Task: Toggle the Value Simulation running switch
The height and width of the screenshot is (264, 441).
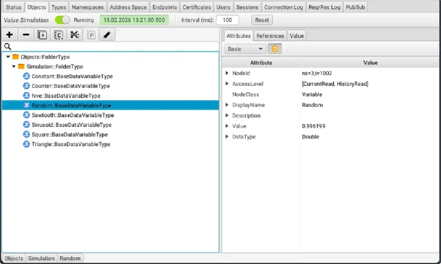Action: coord(62,20)
